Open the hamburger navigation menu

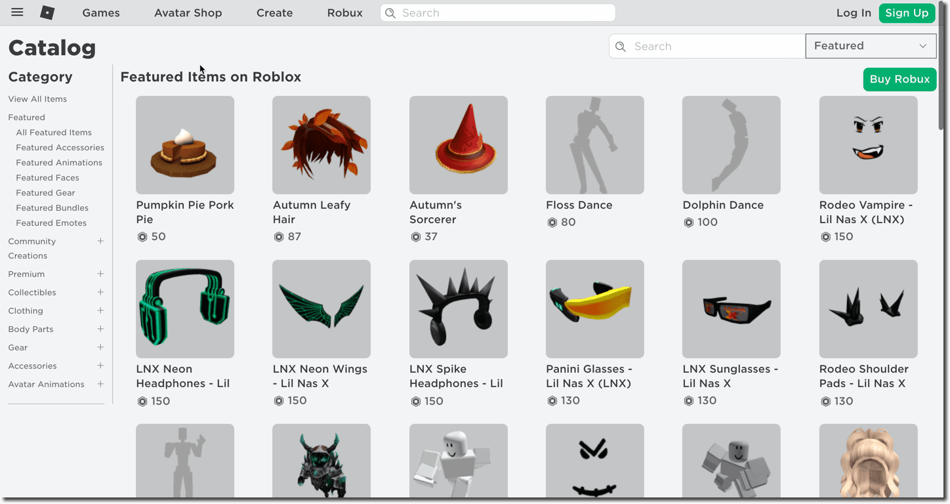click(x=17, y=12)
